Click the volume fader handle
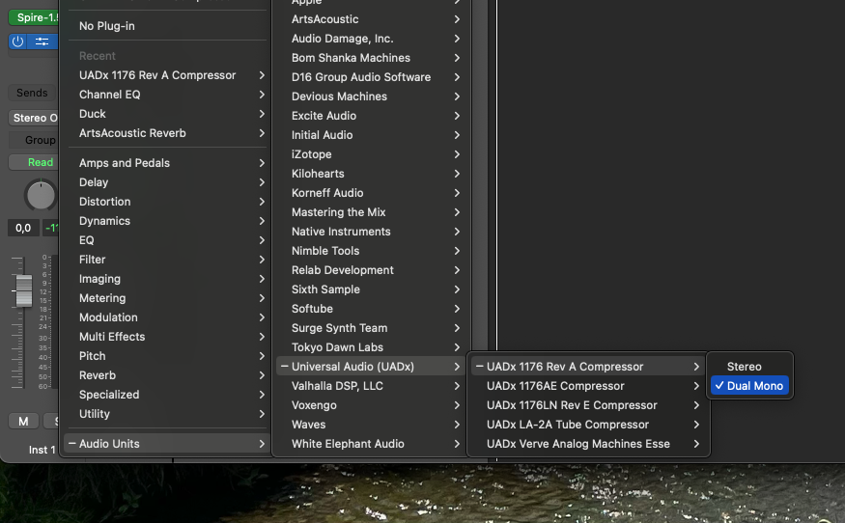The image size is (845, 523). pos(24,290)
